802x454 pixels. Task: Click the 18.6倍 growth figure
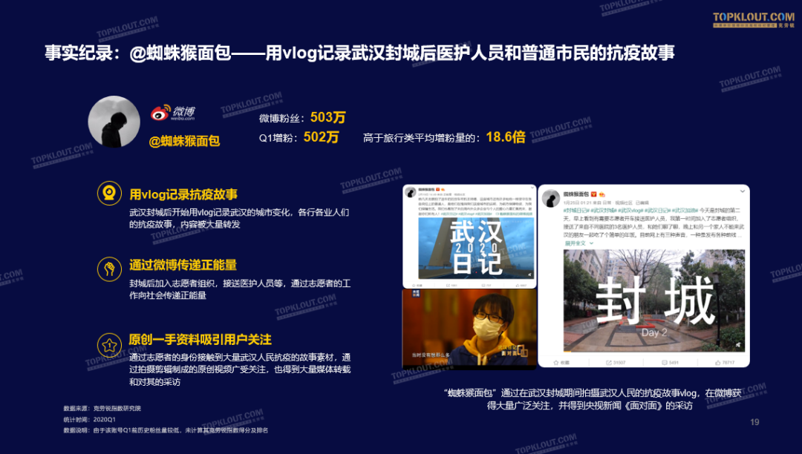tap(506, 136)
